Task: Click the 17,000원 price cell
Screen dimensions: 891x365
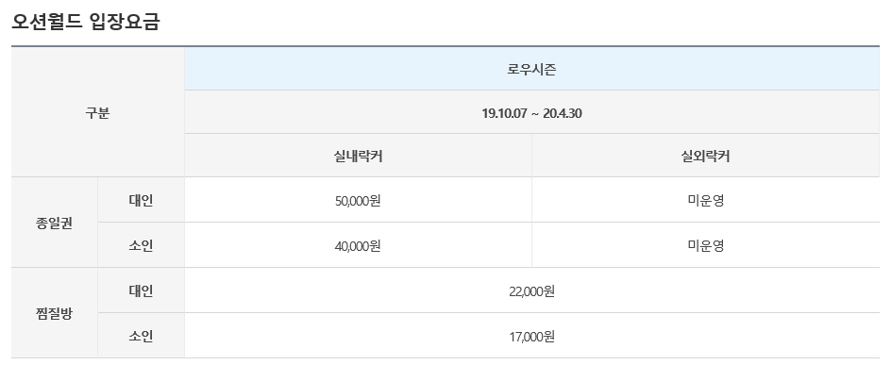Action: 531,336
